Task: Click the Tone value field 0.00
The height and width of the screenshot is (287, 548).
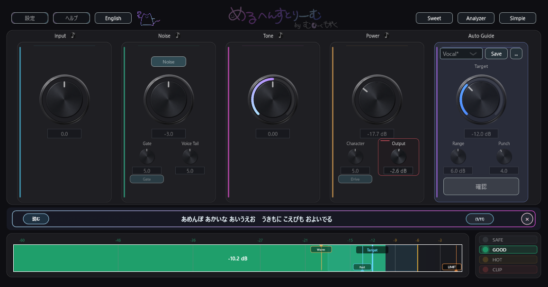Action: 273,134
